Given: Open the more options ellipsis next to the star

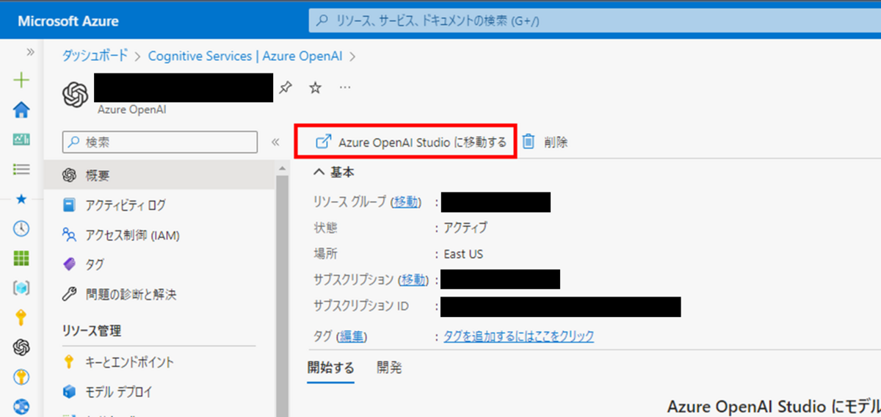Looking at the screenshot, I should point(345,87).
